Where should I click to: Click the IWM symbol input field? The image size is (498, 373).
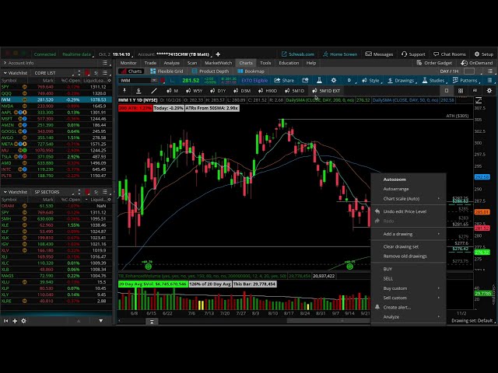point(135,81)
